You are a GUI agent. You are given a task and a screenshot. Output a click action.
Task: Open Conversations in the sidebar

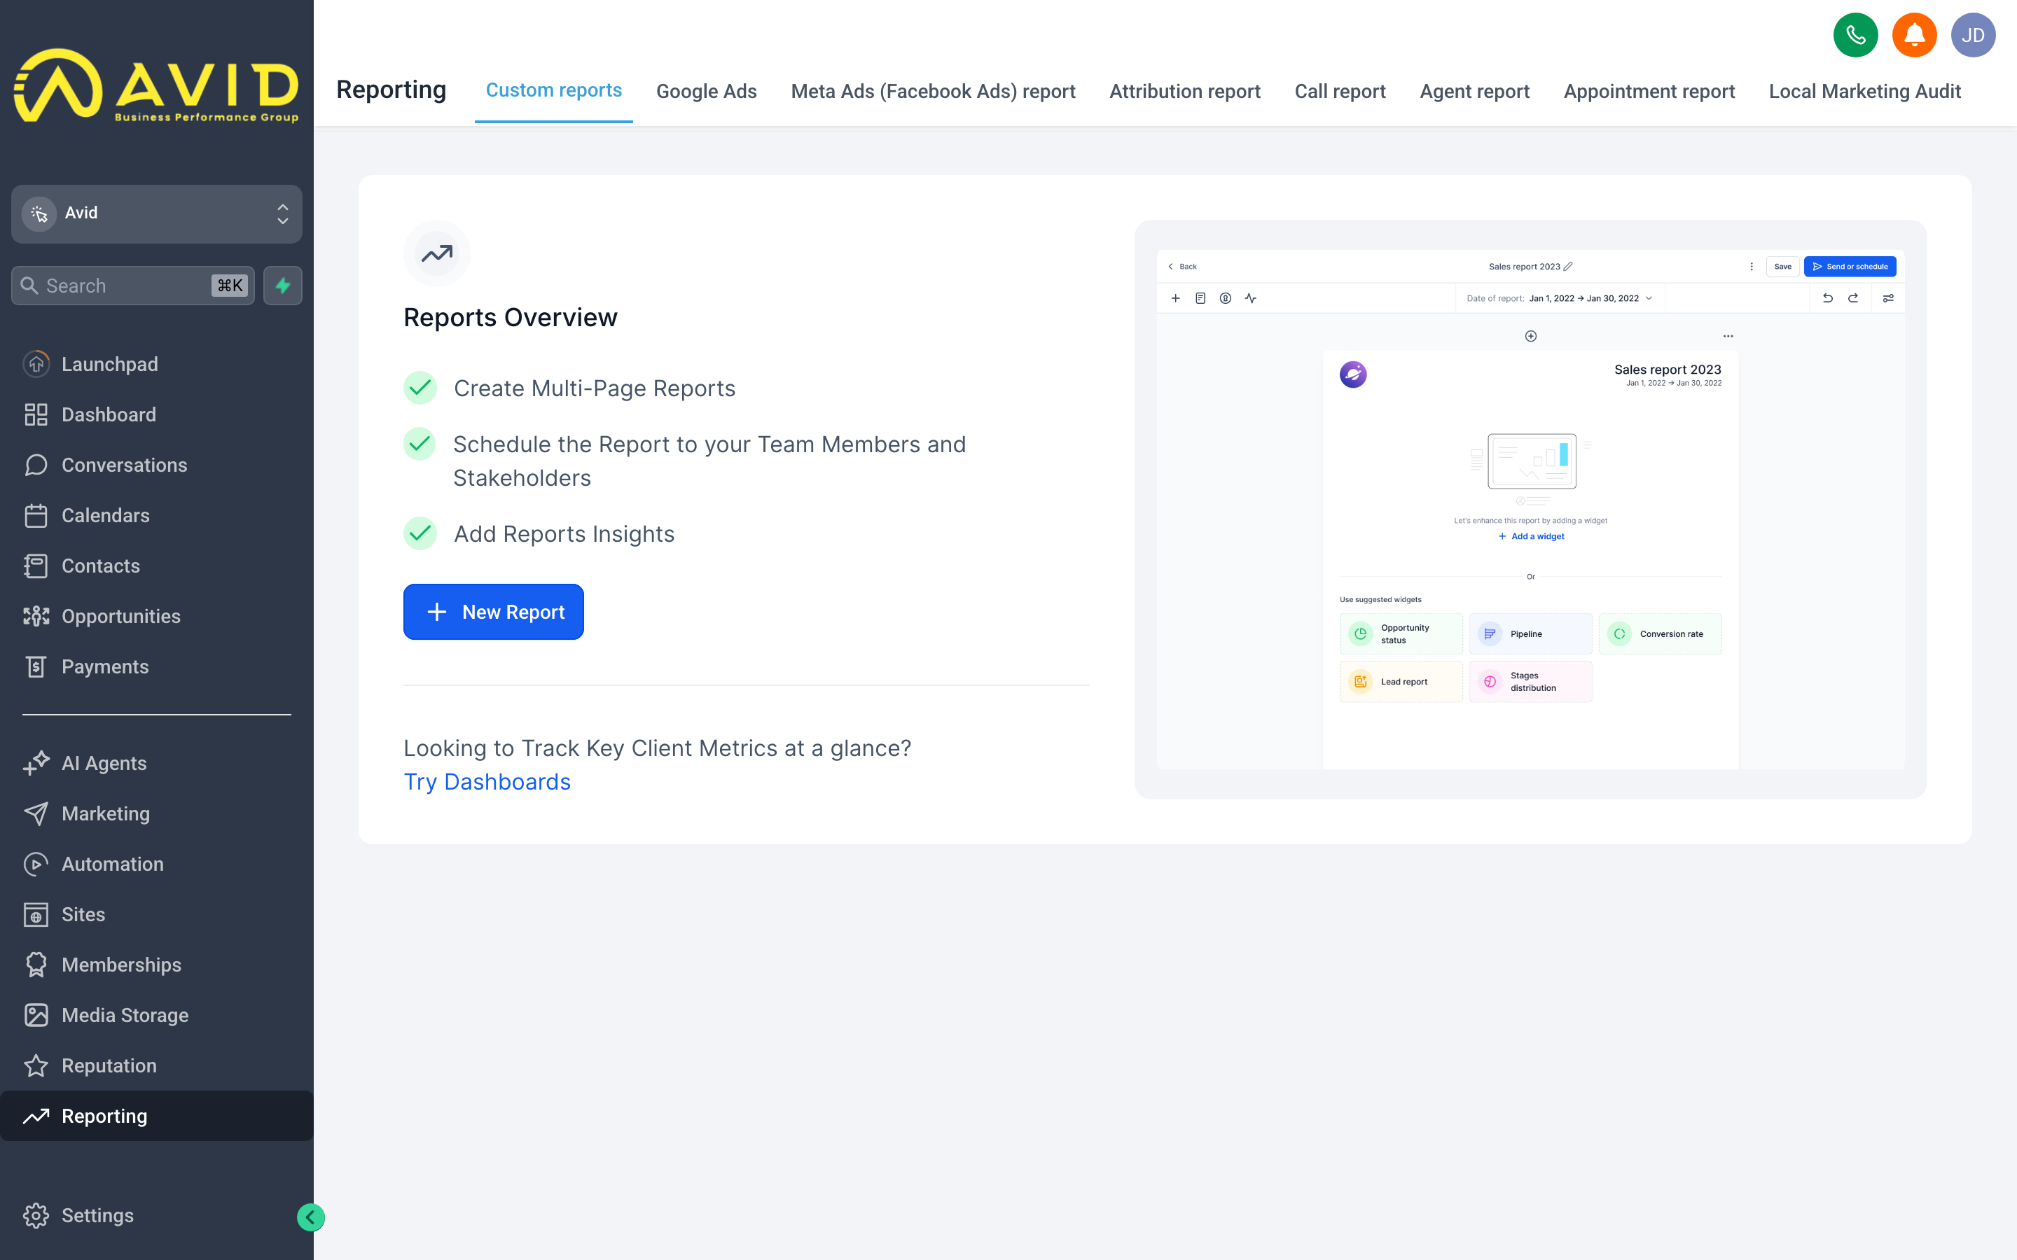point(157,465)
